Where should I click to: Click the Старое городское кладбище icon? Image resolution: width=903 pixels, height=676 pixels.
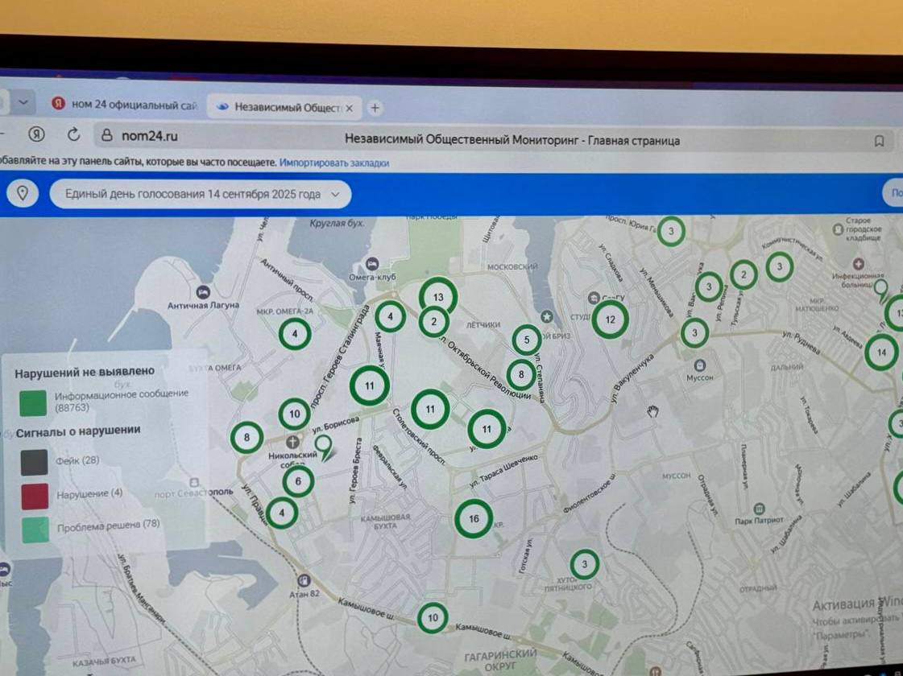tap(838, 229)
